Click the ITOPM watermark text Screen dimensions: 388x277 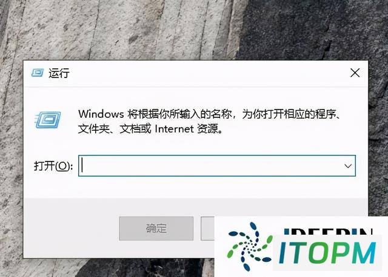coord(327,253)
